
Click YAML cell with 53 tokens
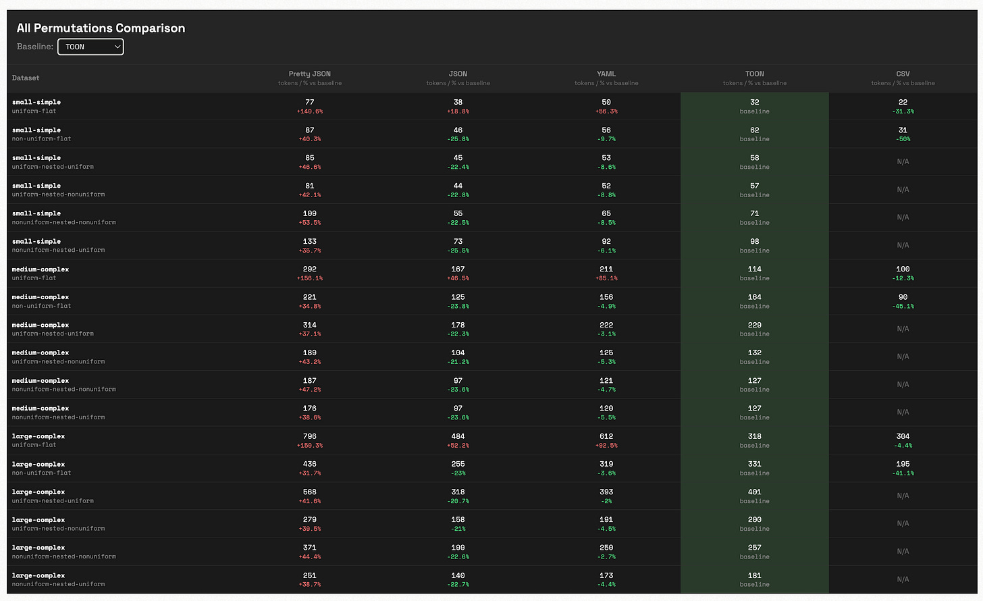tap(606, 162)
